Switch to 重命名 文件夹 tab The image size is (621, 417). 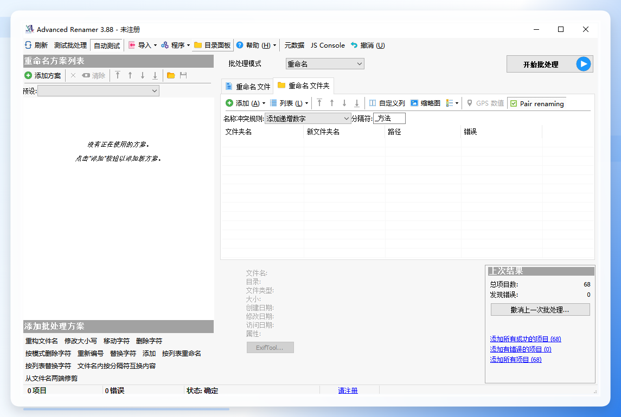point(304,86)
